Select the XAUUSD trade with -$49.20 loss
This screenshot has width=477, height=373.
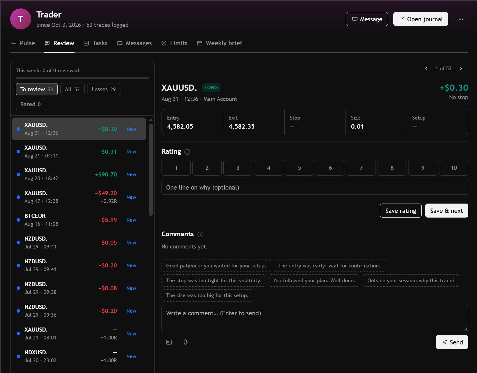point(79,197)
